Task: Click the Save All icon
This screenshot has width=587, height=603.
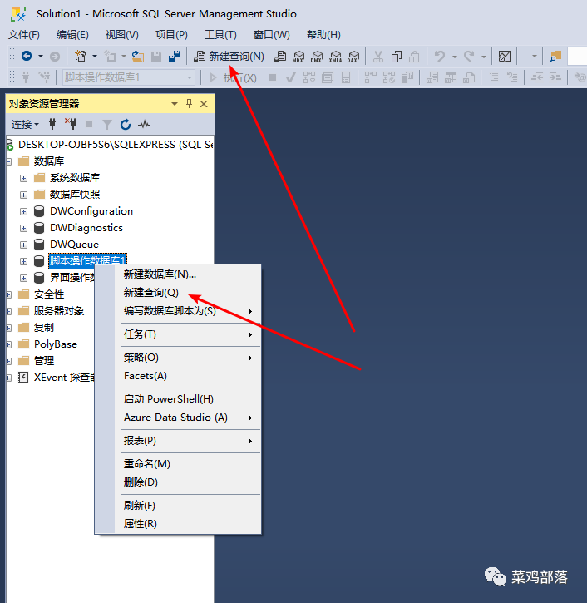Action: (x=175, y=57)
